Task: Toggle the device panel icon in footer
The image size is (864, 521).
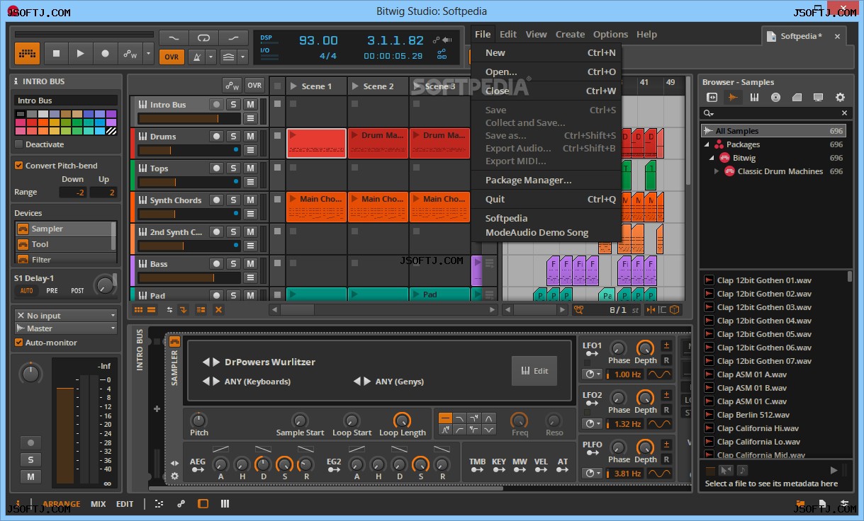Action: point(203,504)
